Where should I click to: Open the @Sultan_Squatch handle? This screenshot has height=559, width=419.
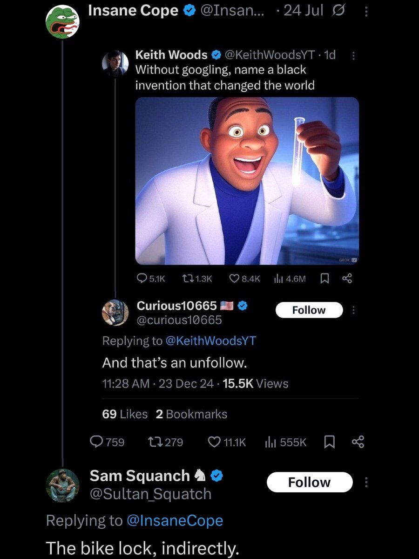(150, 494)
